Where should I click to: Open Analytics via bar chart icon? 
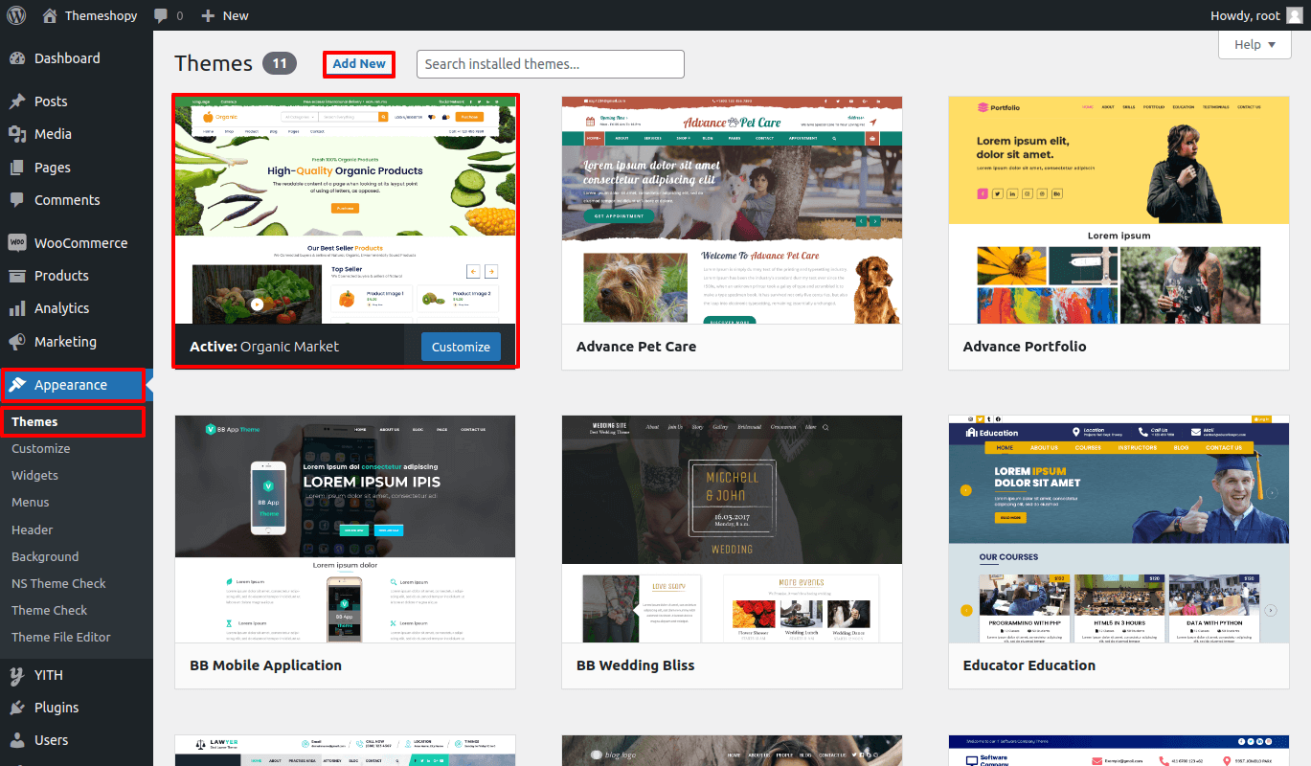17,308
